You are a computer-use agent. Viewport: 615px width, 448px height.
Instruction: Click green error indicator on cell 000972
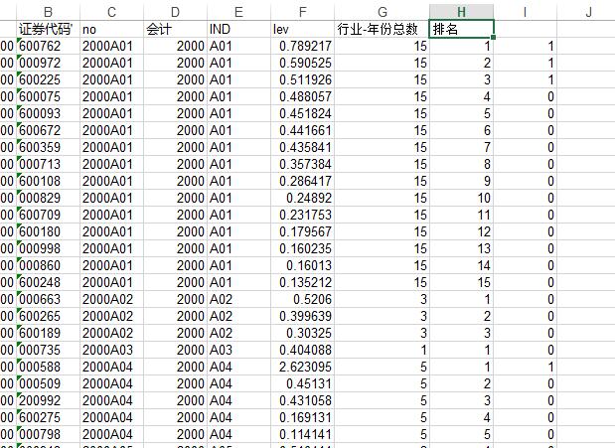coord(19,58)
